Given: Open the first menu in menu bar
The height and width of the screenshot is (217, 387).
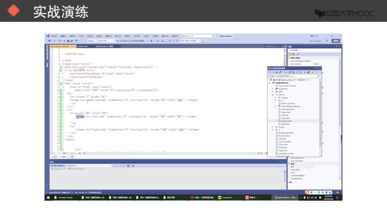Looking at the screenshot, I should 54,36.
